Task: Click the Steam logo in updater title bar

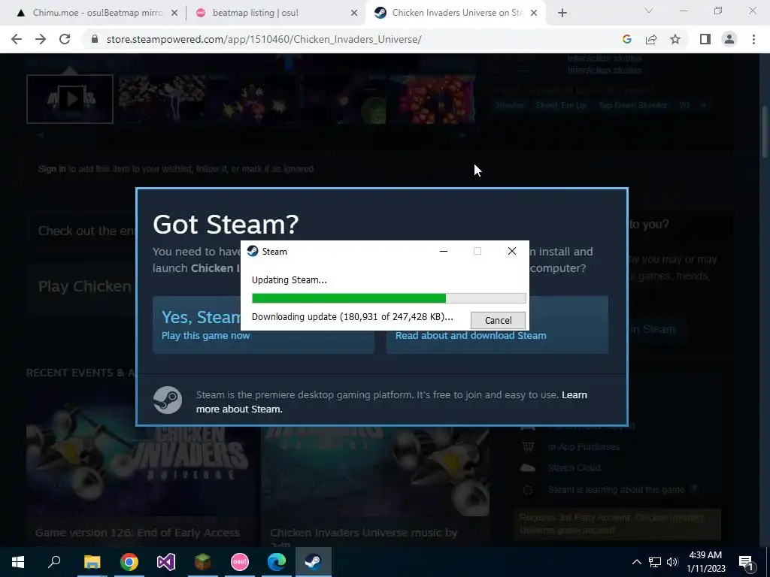Action: (253, 251)
